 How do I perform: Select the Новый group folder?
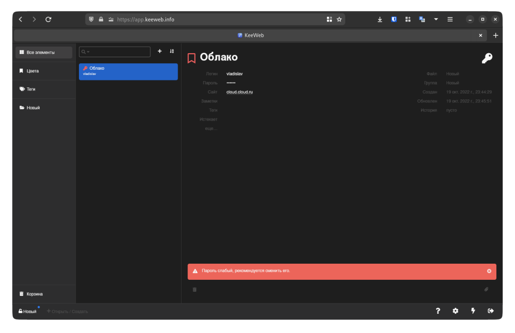44,107
